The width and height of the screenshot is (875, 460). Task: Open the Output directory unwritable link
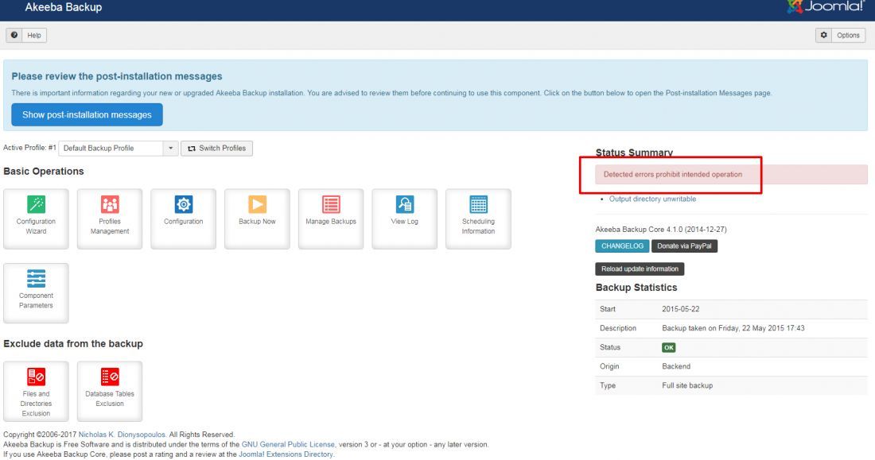pos(652,199)
